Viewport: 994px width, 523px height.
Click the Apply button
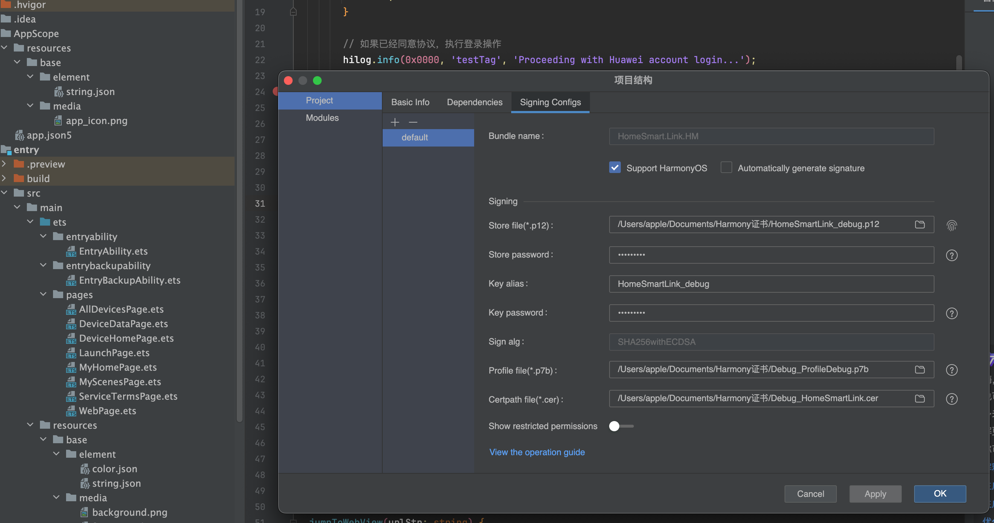875,494
